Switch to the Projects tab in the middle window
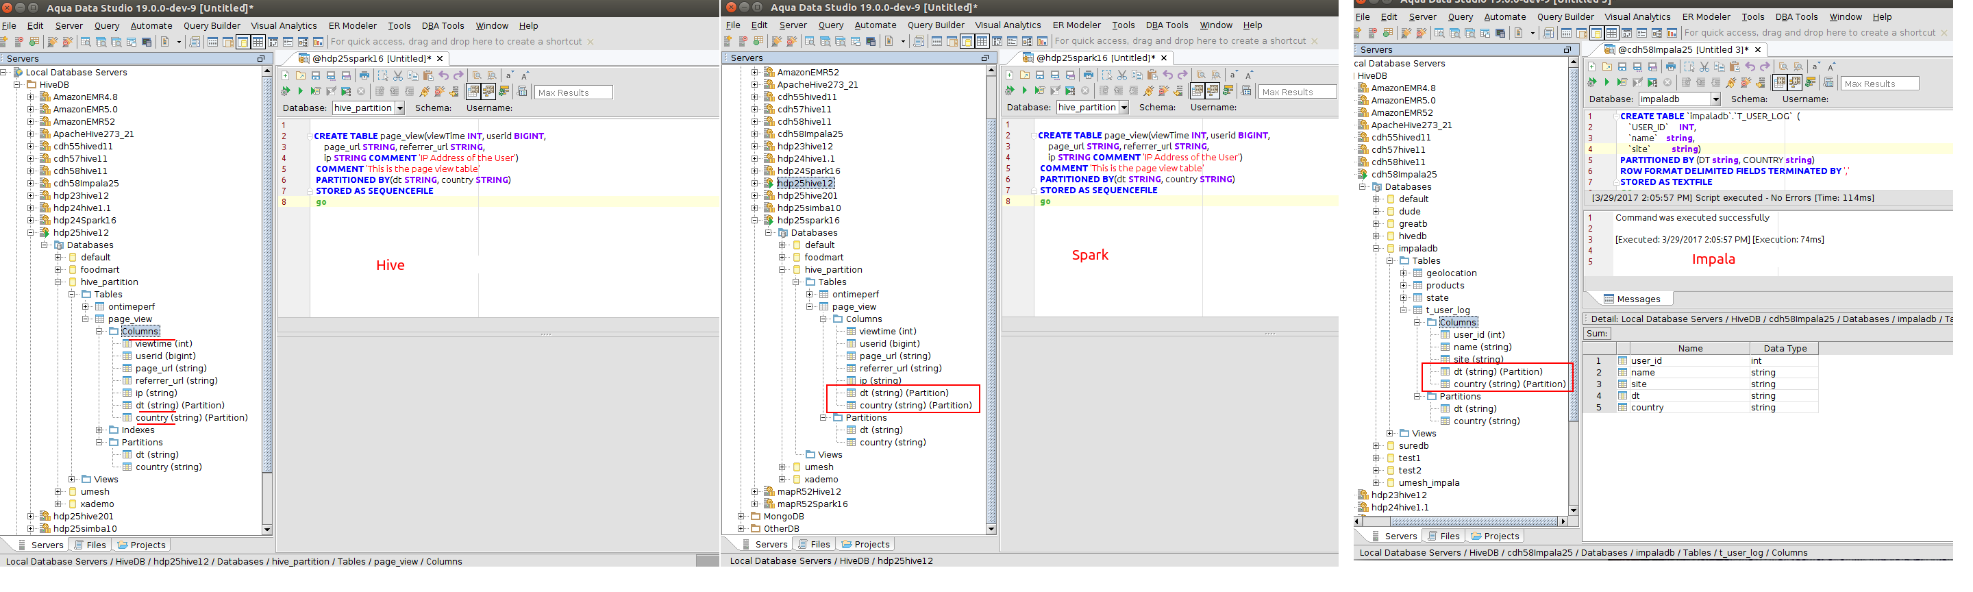Image resolution: width=1973 pixels, height=592 pixels. (865, 545)
